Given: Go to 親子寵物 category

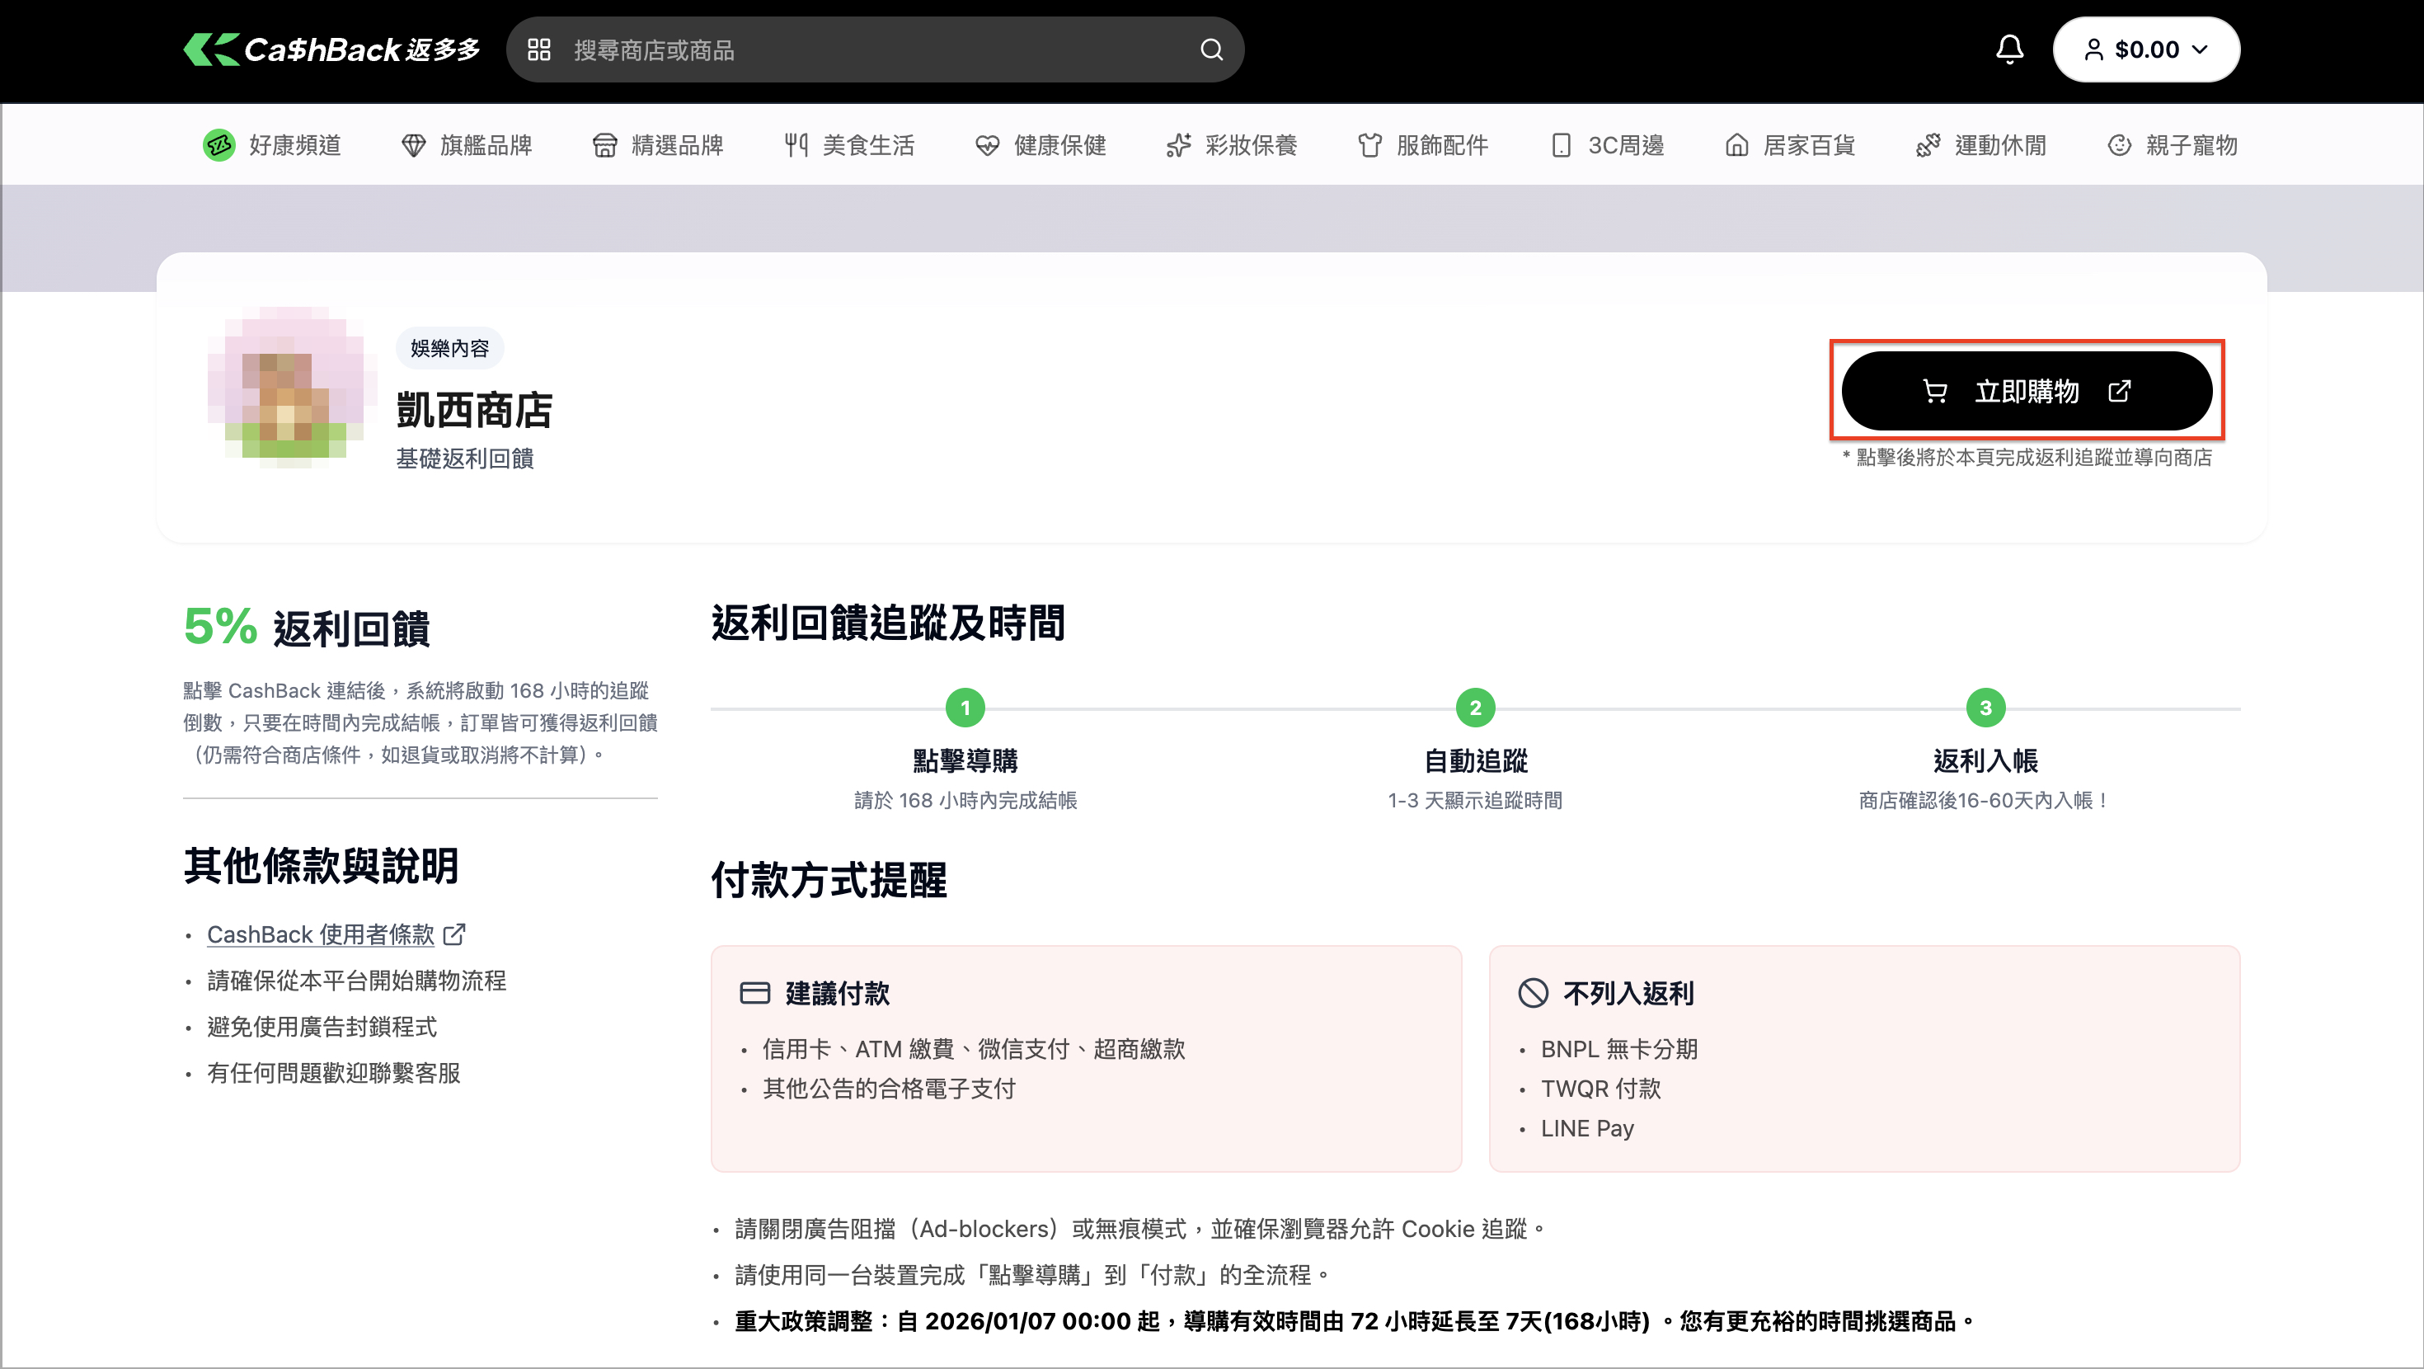Looking at the screenshot, I should (x=2172, y=145).
